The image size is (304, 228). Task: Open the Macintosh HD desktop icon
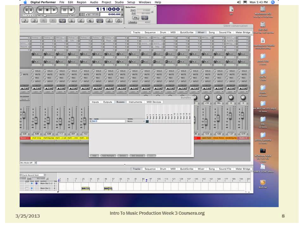click(x=263, y=9)
